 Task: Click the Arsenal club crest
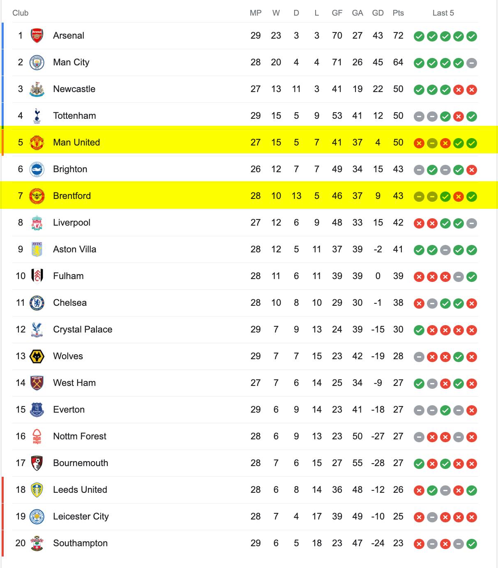pos(37,36)
